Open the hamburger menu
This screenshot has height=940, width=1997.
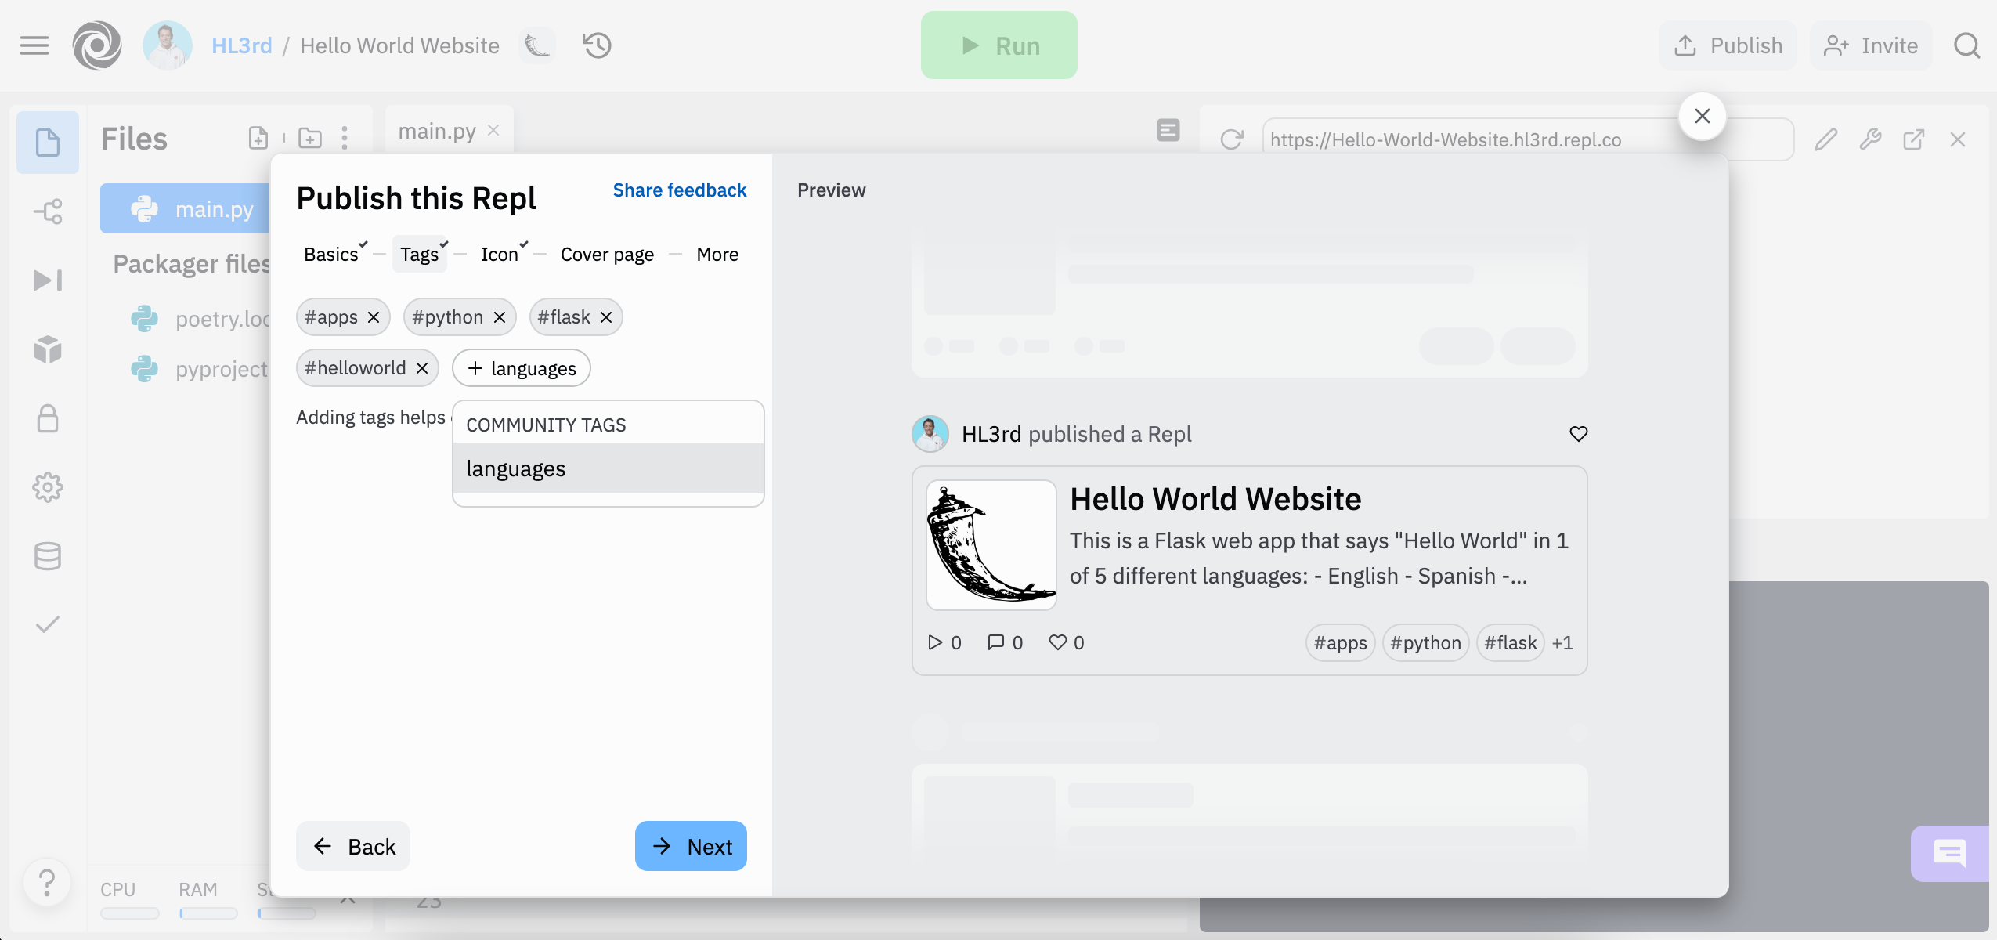pos(34,45)
